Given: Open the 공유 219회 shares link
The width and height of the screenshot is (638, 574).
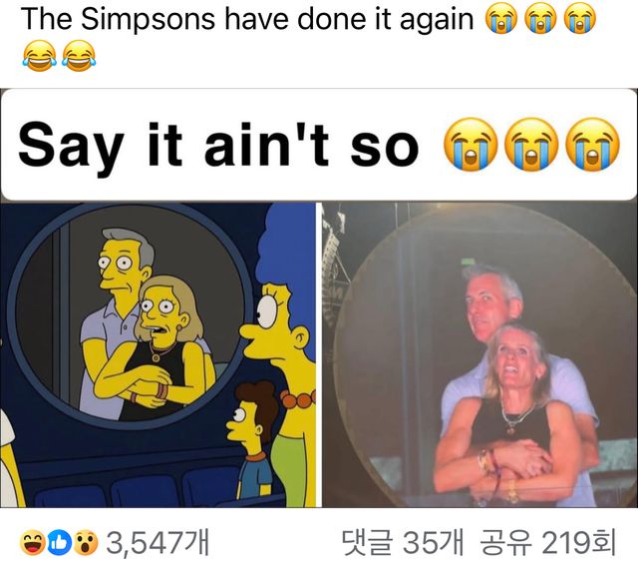Looking at the screenshot, I should point(547,543).
